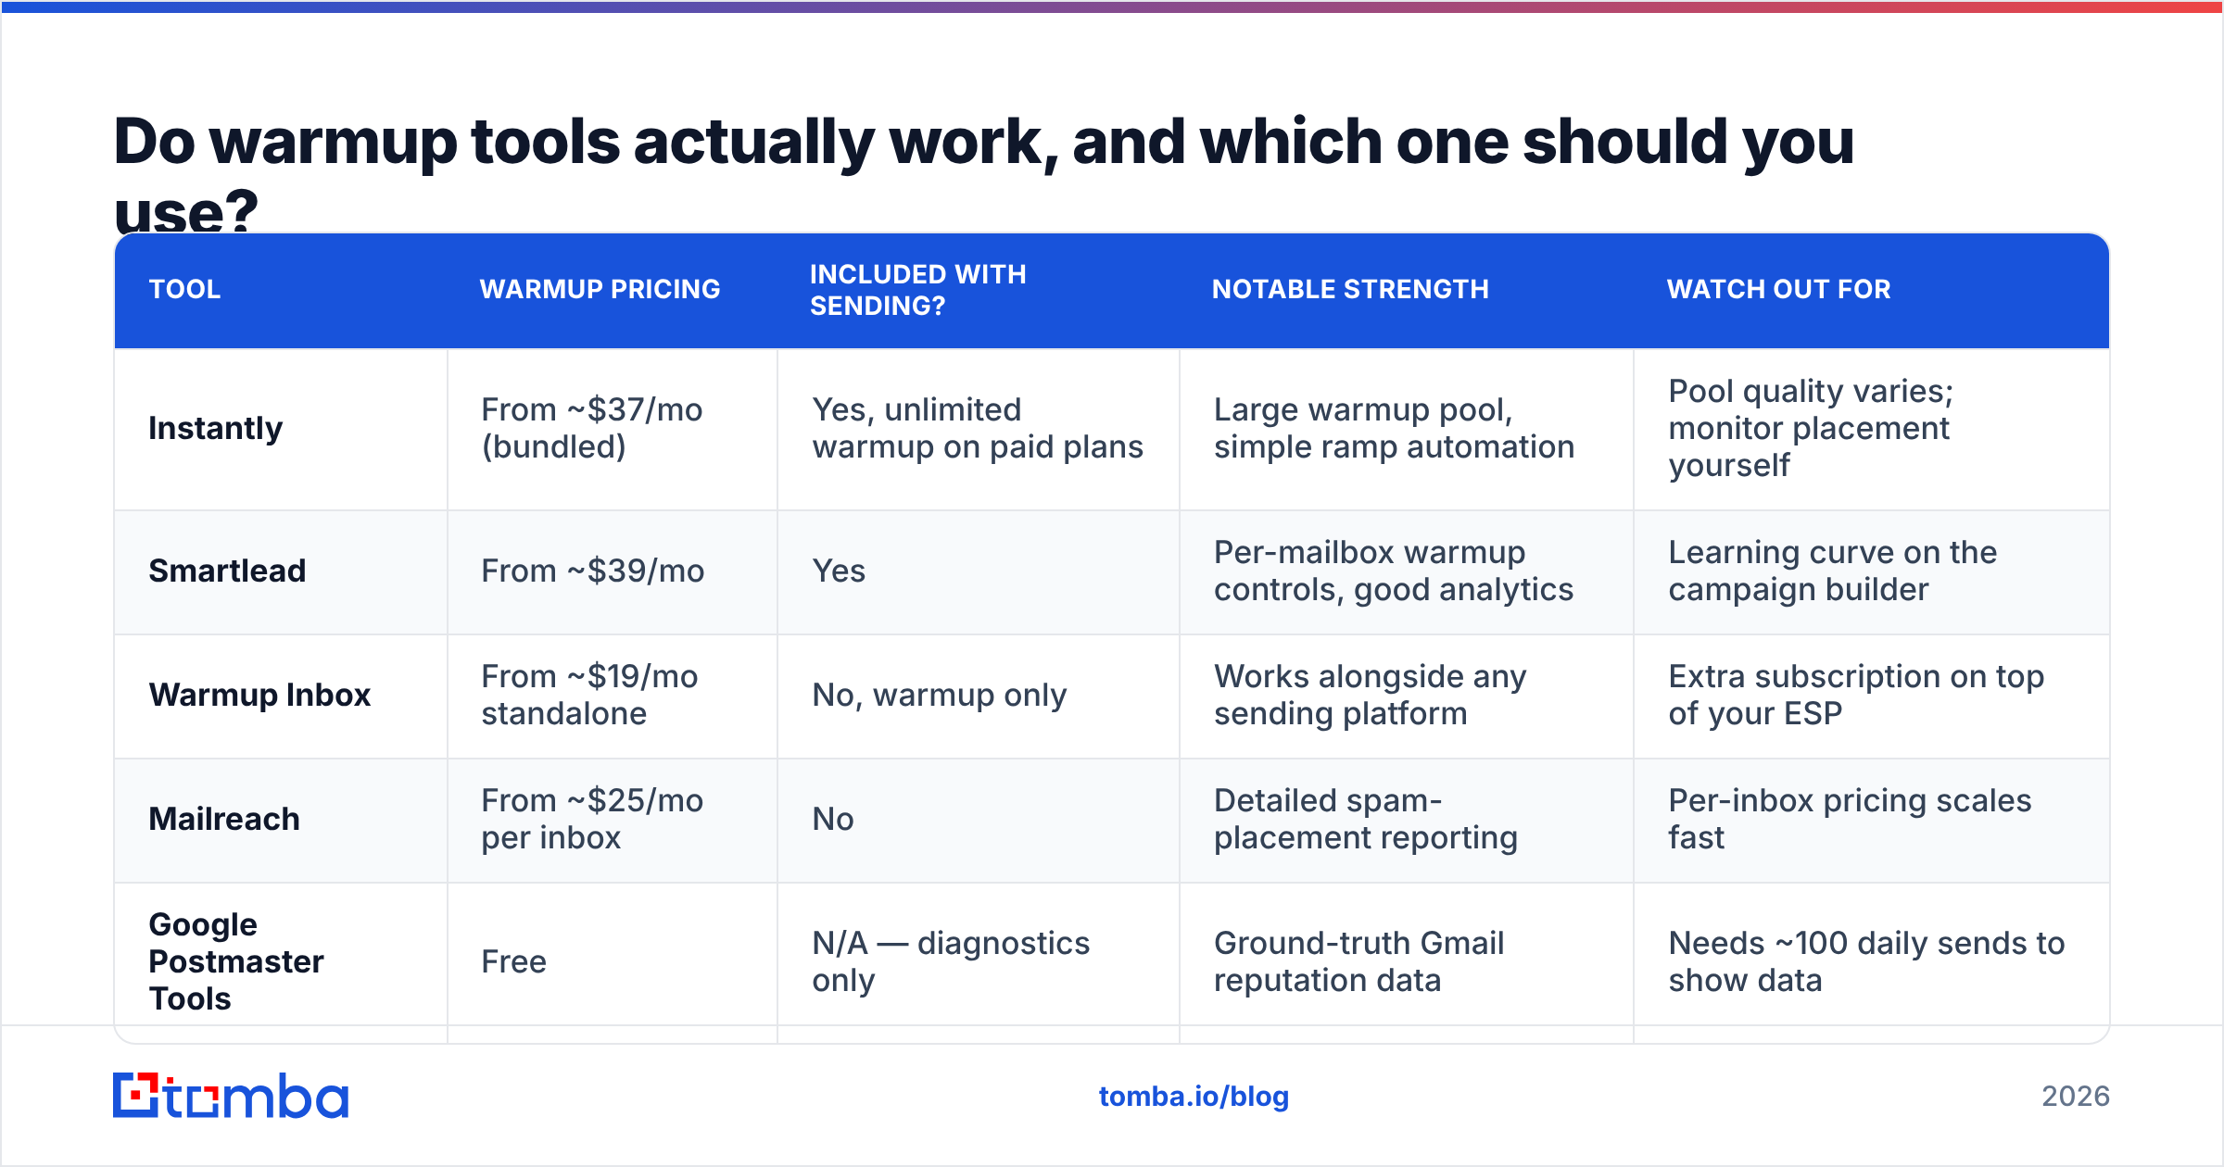Click 'Extra subscription on top of your ESP'
2224x1167 pixels.
pos(1856,695)
